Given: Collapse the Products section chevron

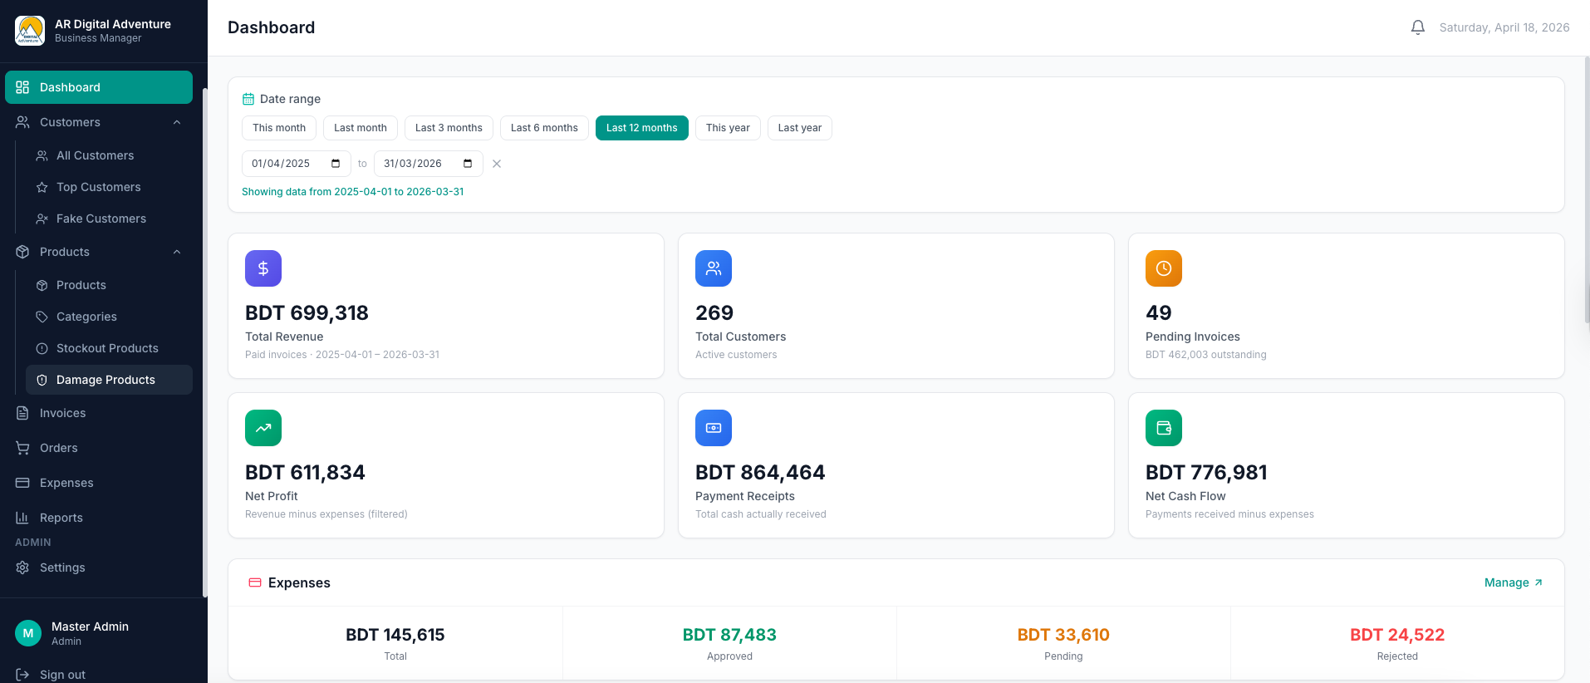Looking at the screenshot, I should [x=177, y=252].
